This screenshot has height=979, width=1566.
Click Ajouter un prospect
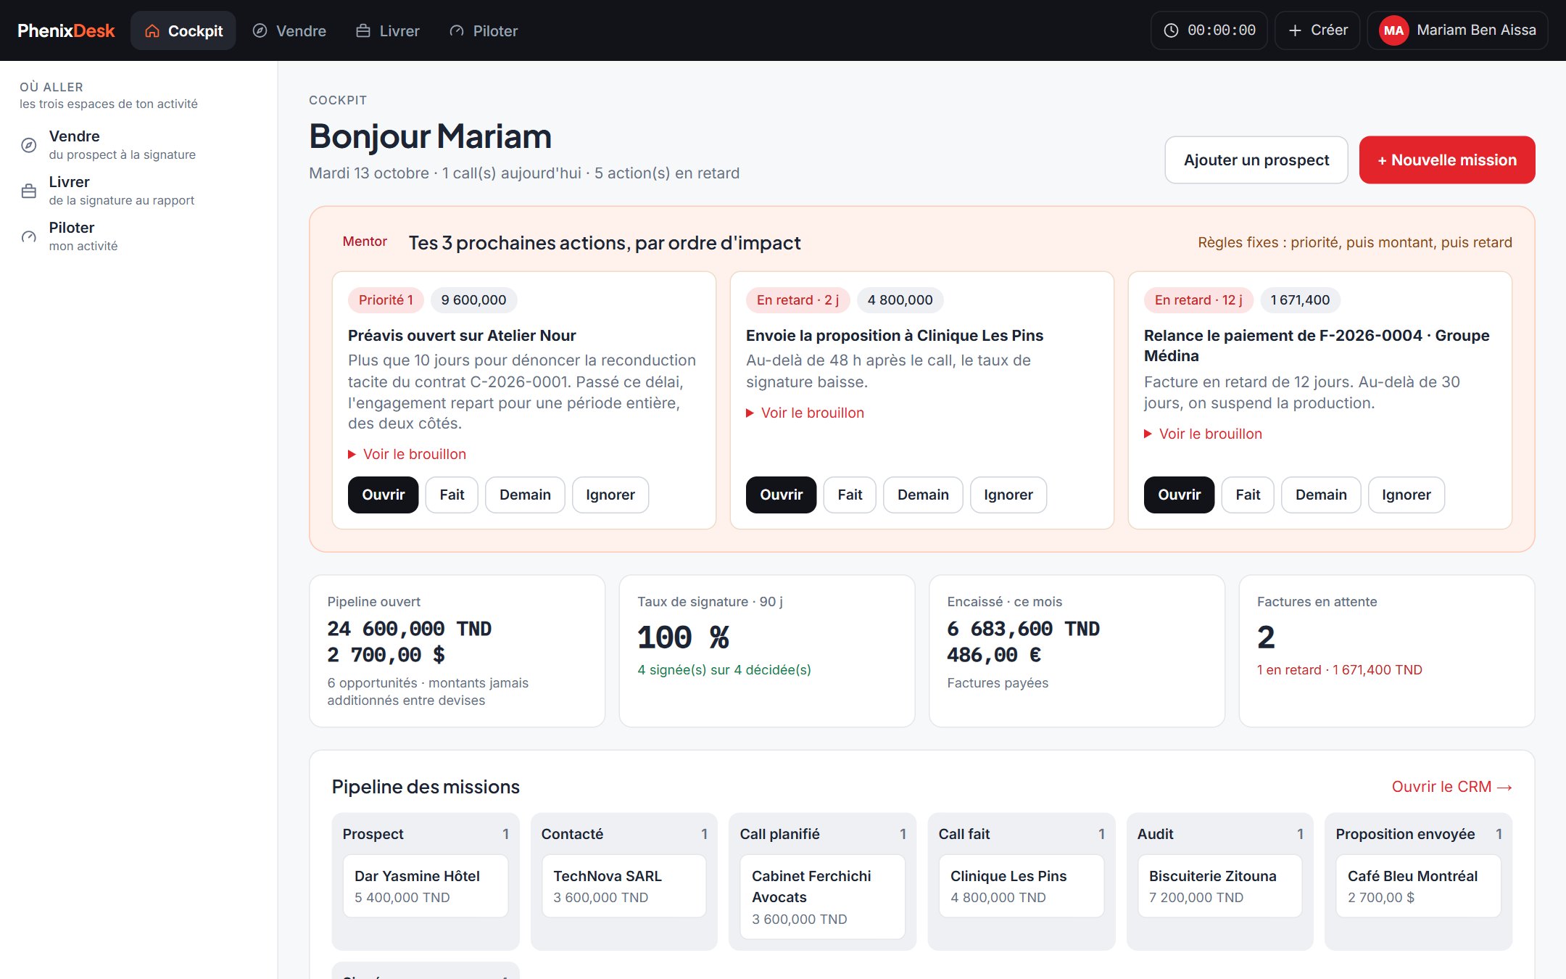[x=1256, y=160]
